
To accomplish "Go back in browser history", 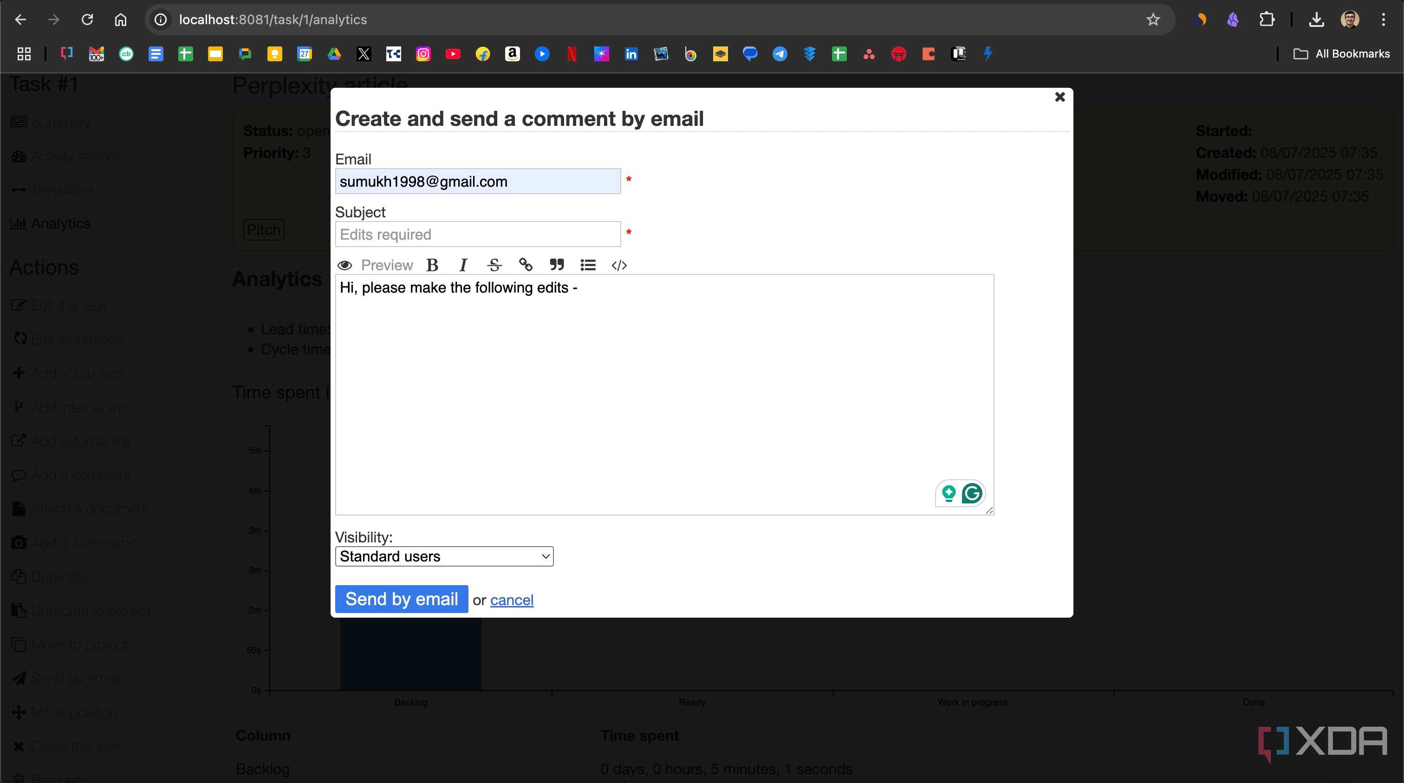I will coord(21,20).
